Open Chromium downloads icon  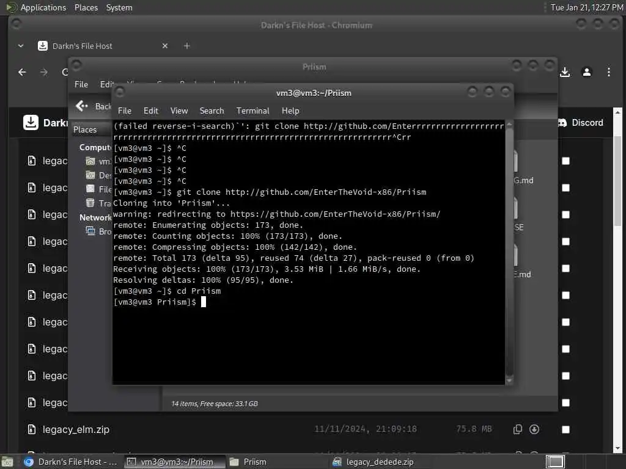coord(565,72)
